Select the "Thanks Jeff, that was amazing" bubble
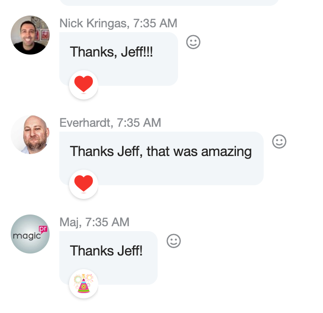Screen dimensions: 323x313 (x=161, y=158)
